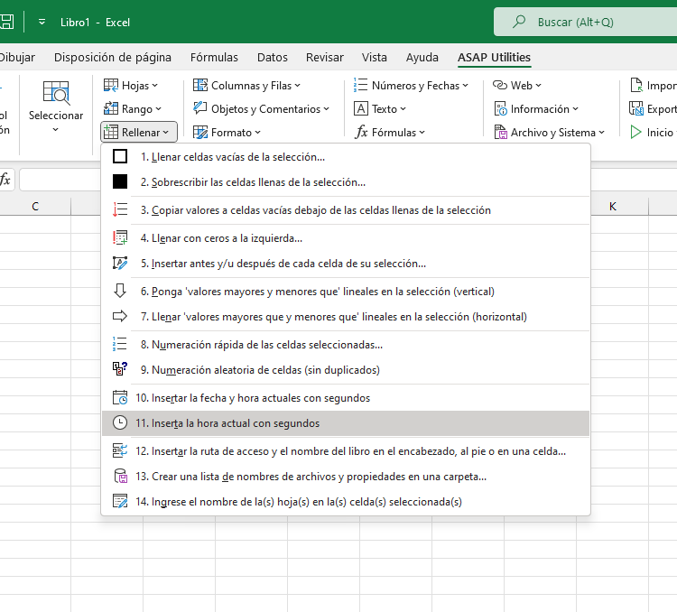Screen dimensions: 677x612
Task: Select Numeración rápida de las celdas seleccionadas
Action: (x=346, y=345)
